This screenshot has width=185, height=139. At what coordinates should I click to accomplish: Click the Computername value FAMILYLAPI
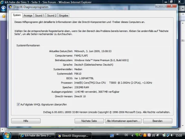coord(81,56)
